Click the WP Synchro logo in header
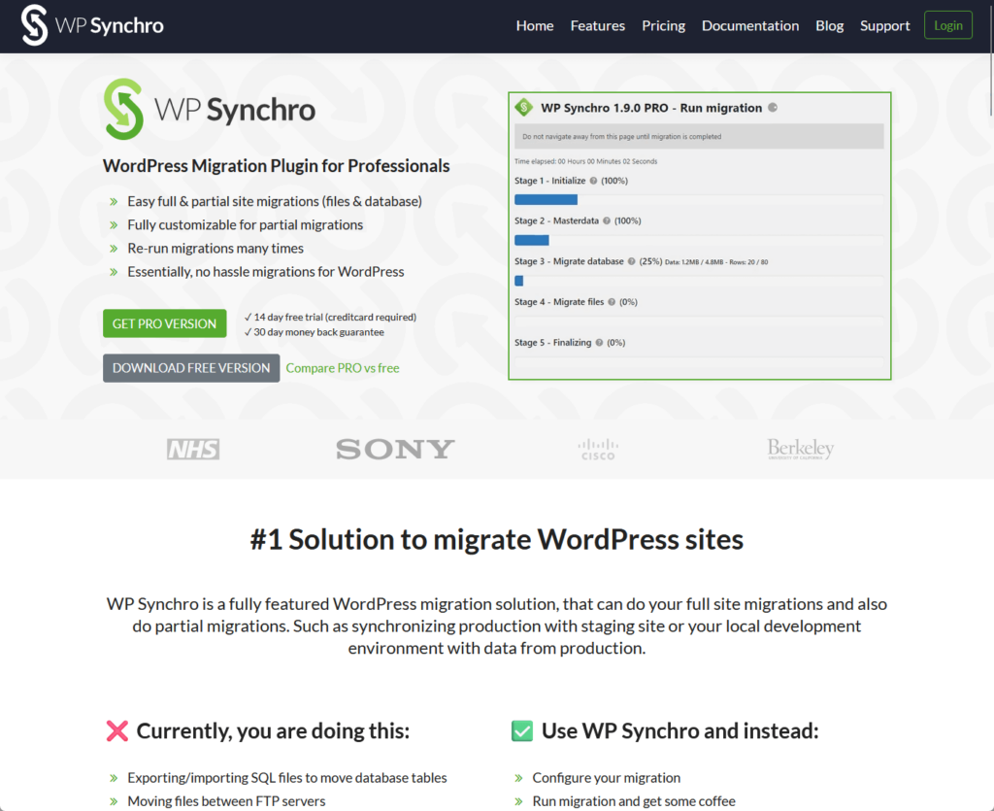The width and height of the screenshot is (994, 811). (92, 25)
